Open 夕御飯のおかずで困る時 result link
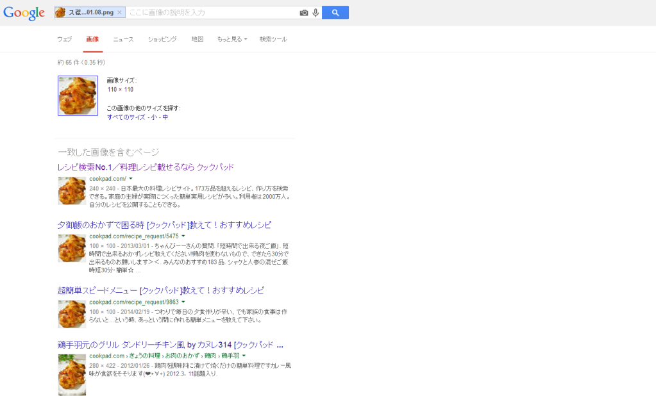The height and width of the screenshot is (396, 656). 164,225
